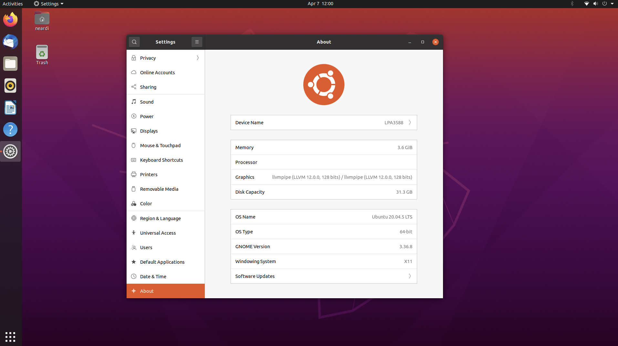Screen dimensions: 618x346
Task: Open Device Name row chevron
Action: click(x=410, y=122)
